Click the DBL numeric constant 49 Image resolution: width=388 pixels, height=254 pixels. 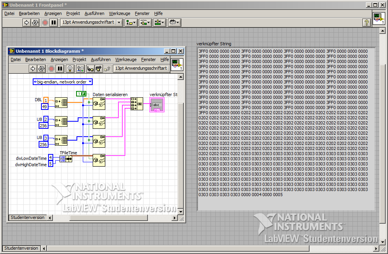pyautogui.click(x=44, y=107)
